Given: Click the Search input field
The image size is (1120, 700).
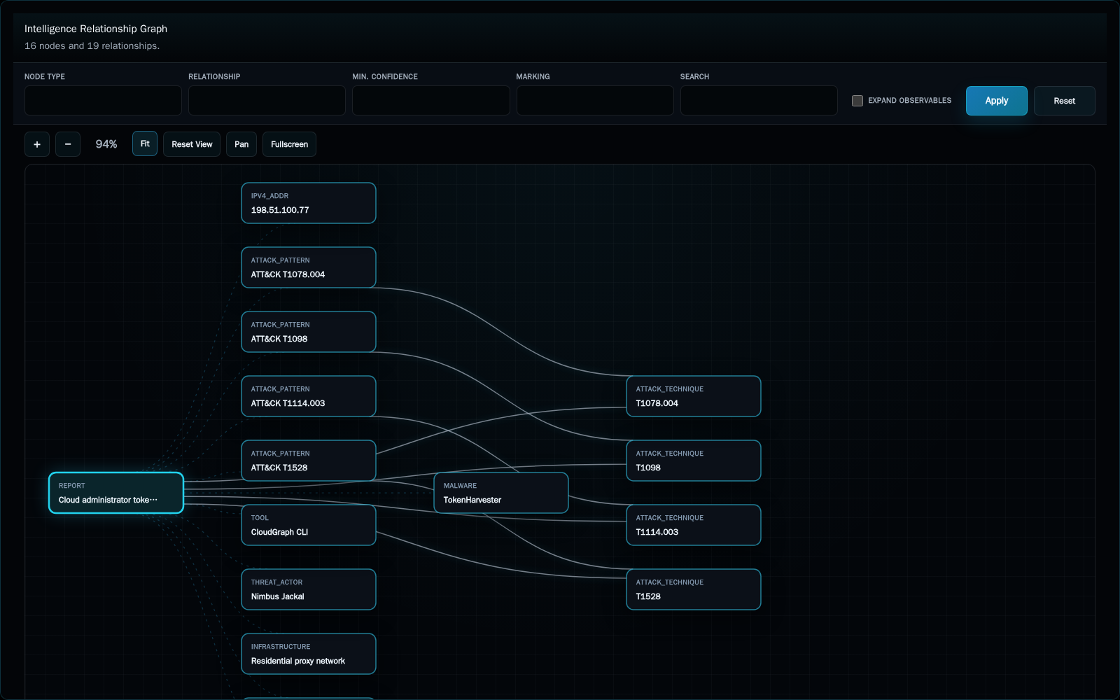Looking at the screenshot, I should [x=759, y=101].
